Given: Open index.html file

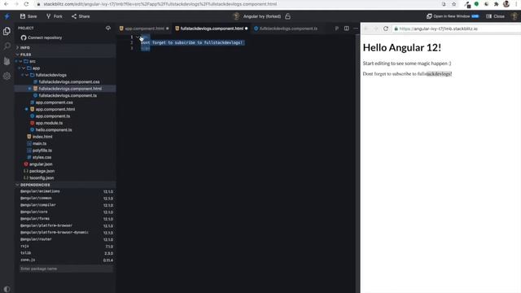Looking at the screenshot, I should [x=42, y=137].
